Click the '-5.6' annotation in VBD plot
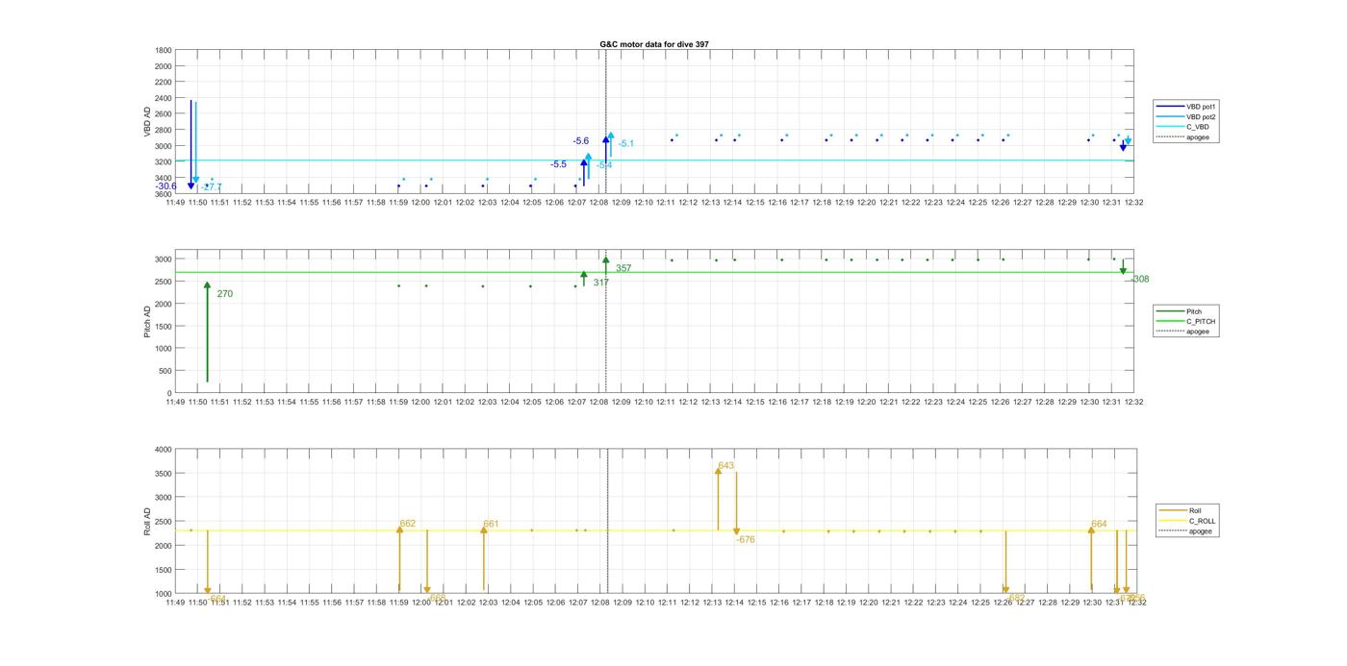 (581, 141)
